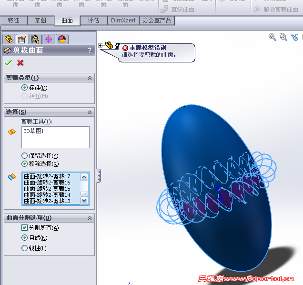Viewport: 303px width, 285px height.
Task: Click the Zoom to Fit magnifier icon
Action: click(273, 37)
